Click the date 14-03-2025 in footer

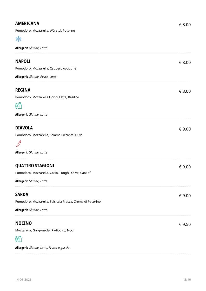(23, 280)
